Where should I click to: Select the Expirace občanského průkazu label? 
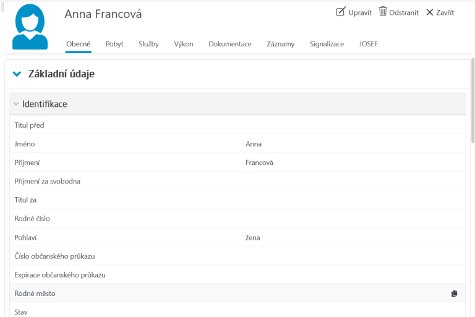59,275
